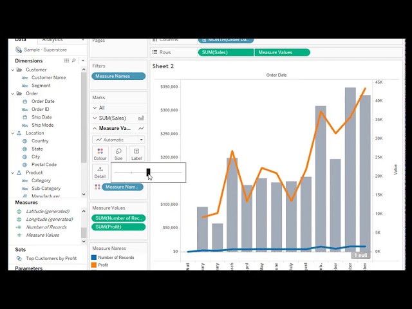412x309 pixels.
Task: Select the Sub-Category dimension
Action: coord(46,189)
